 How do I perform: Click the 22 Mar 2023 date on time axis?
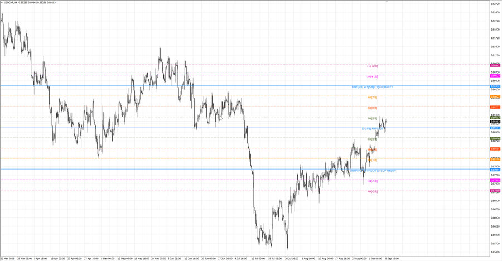(7, 258)
